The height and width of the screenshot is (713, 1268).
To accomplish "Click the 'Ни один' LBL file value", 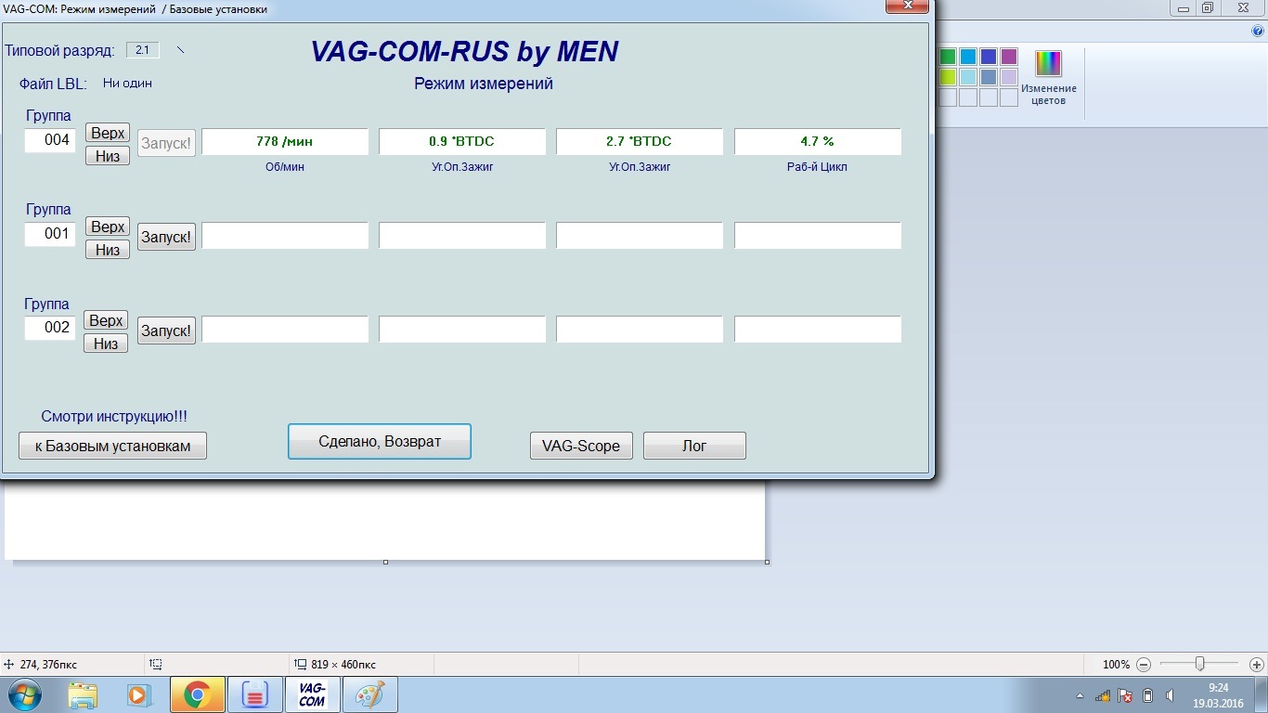I will (x=127, y=84).
